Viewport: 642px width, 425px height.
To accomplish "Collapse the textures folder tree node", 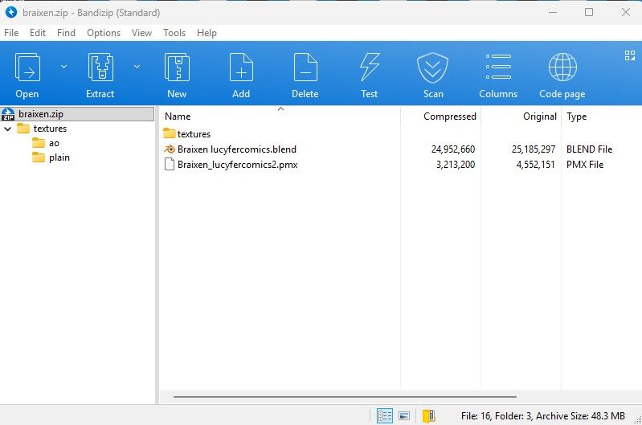I will point(8,129).
